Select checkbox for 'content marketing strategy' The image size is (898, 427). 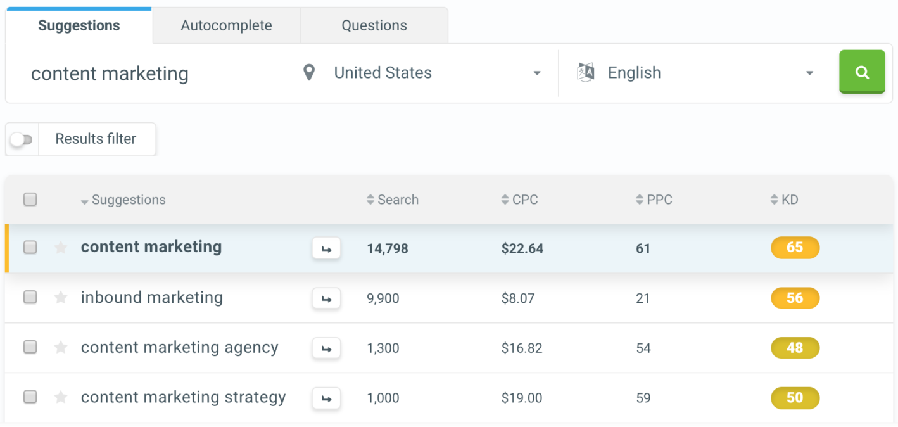pyautogui.click(x=30, y=397)
